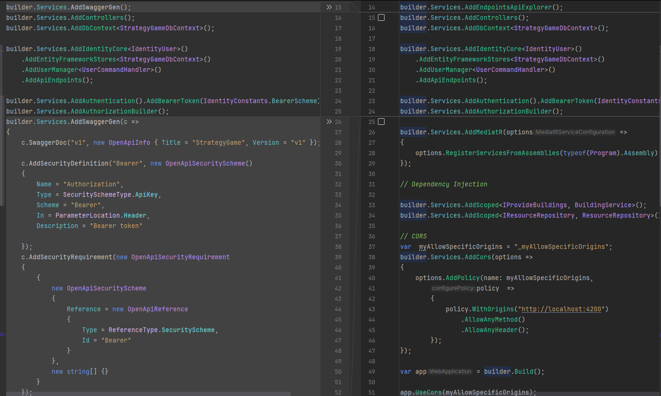Click builder.Build() in the right pane
The width and height of the screenshot is (661, 396).
(512, 371)
